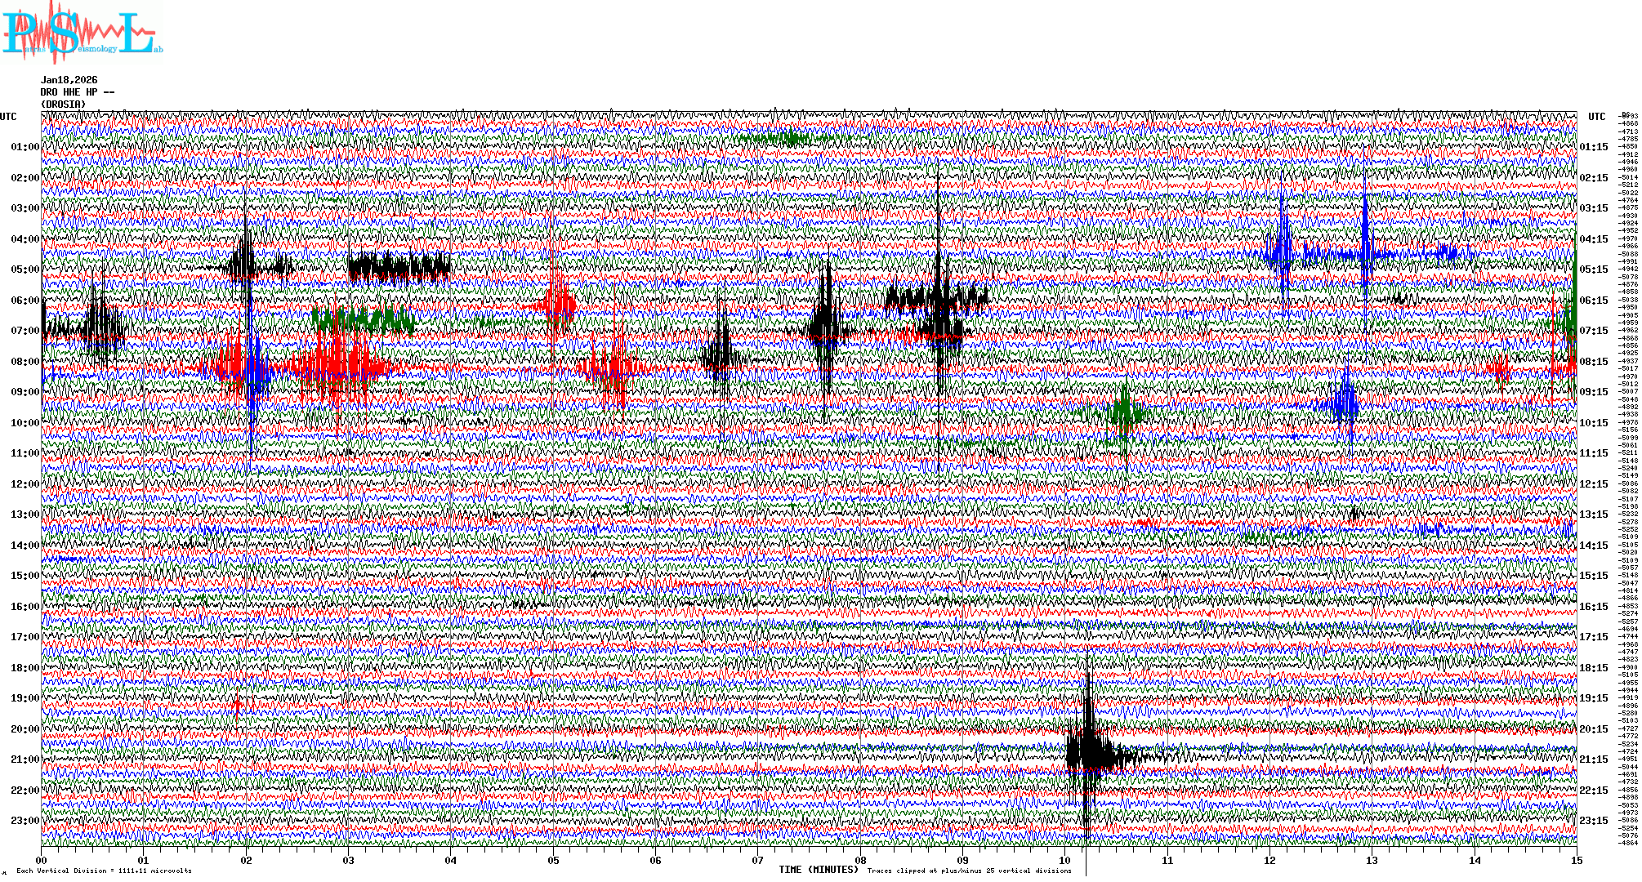Click minute 05 on the time axis
1642x882 pixels.
553,860
